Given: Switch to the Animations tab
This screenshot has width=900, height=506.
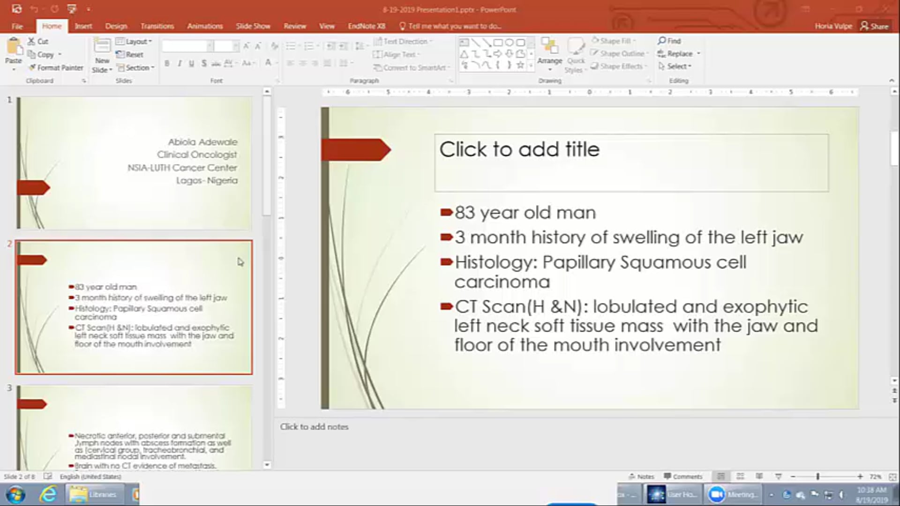Looking at the screenshot, I should 204,26.
